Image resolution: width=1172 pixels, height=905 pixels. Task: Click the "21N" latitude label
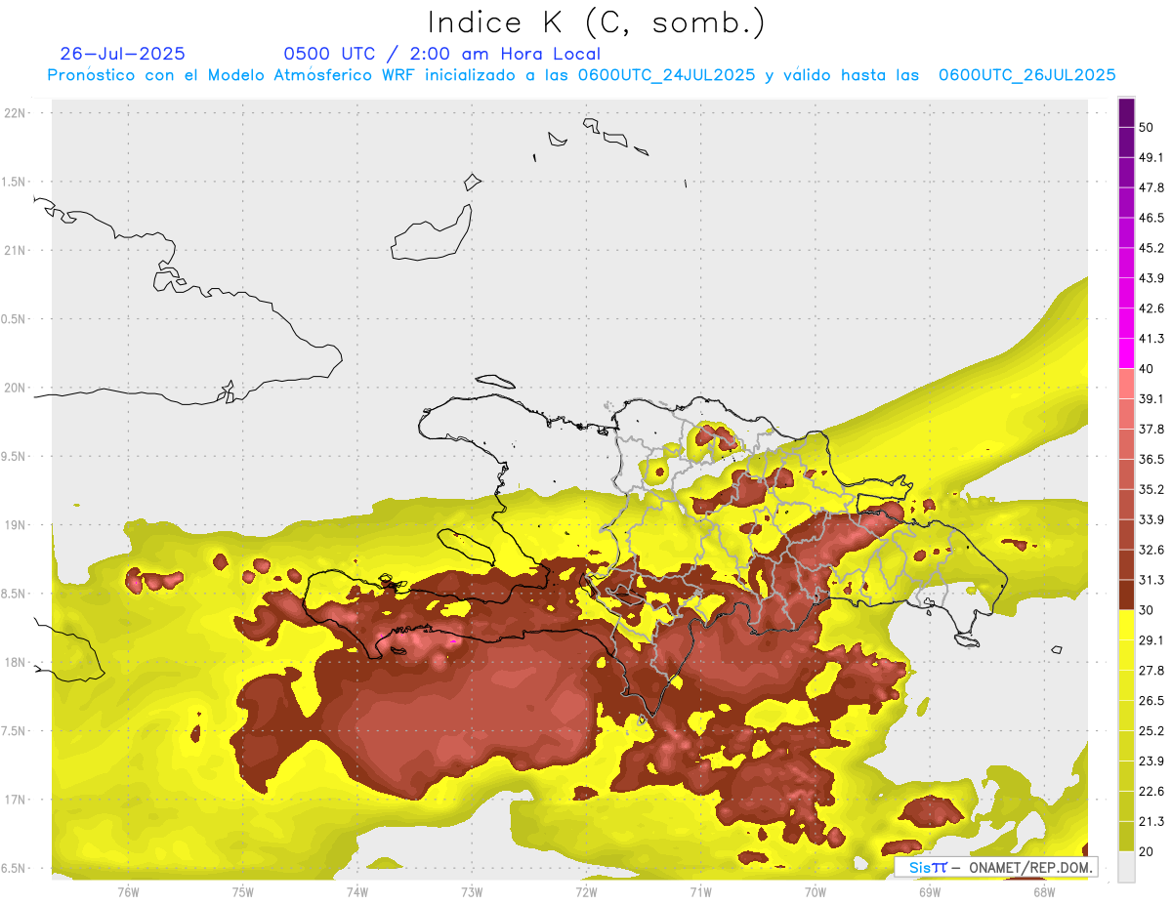16,251
